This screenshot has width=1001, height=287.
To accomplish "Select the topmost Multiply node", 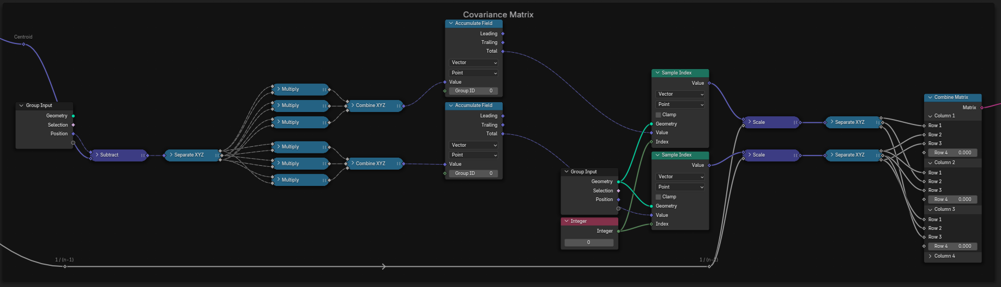I will [301, 89].
